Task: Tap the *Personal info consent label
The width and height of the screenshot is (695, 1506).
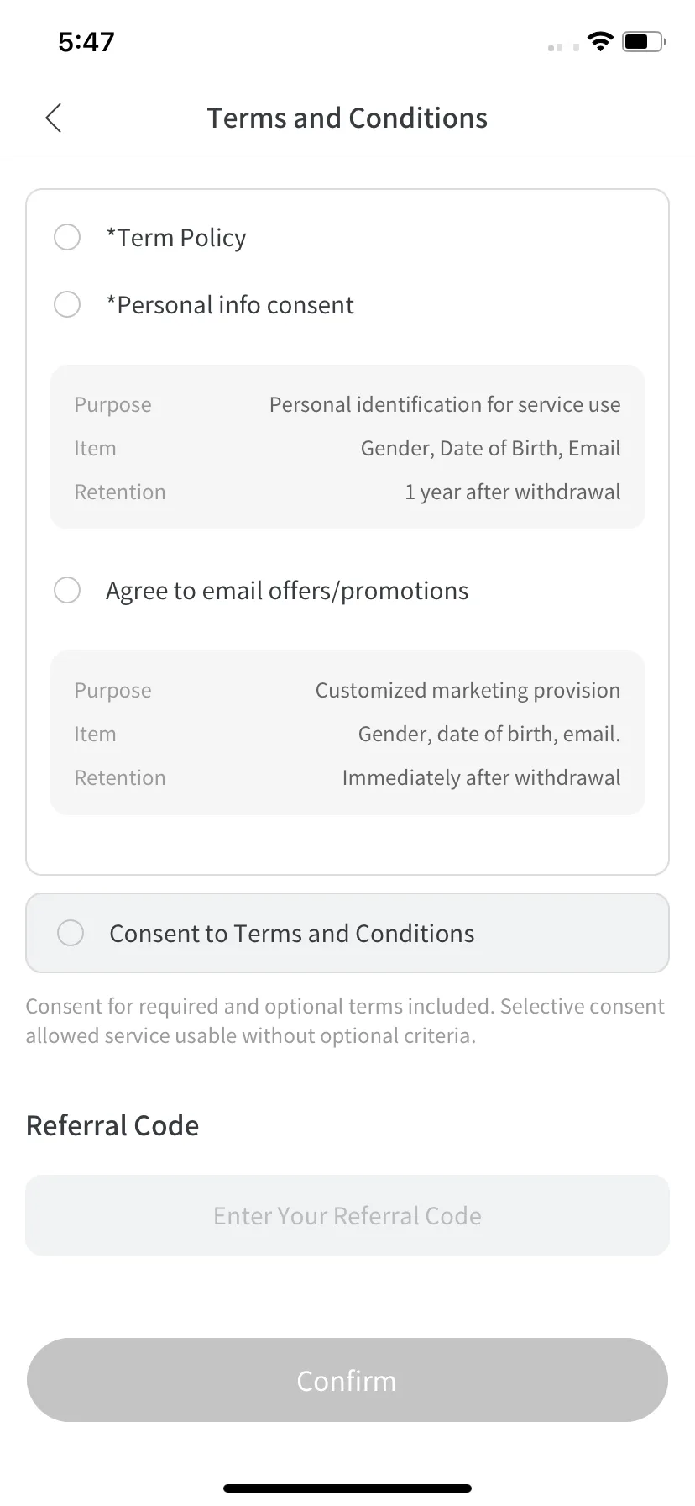Action: click(x=230, y=305)
